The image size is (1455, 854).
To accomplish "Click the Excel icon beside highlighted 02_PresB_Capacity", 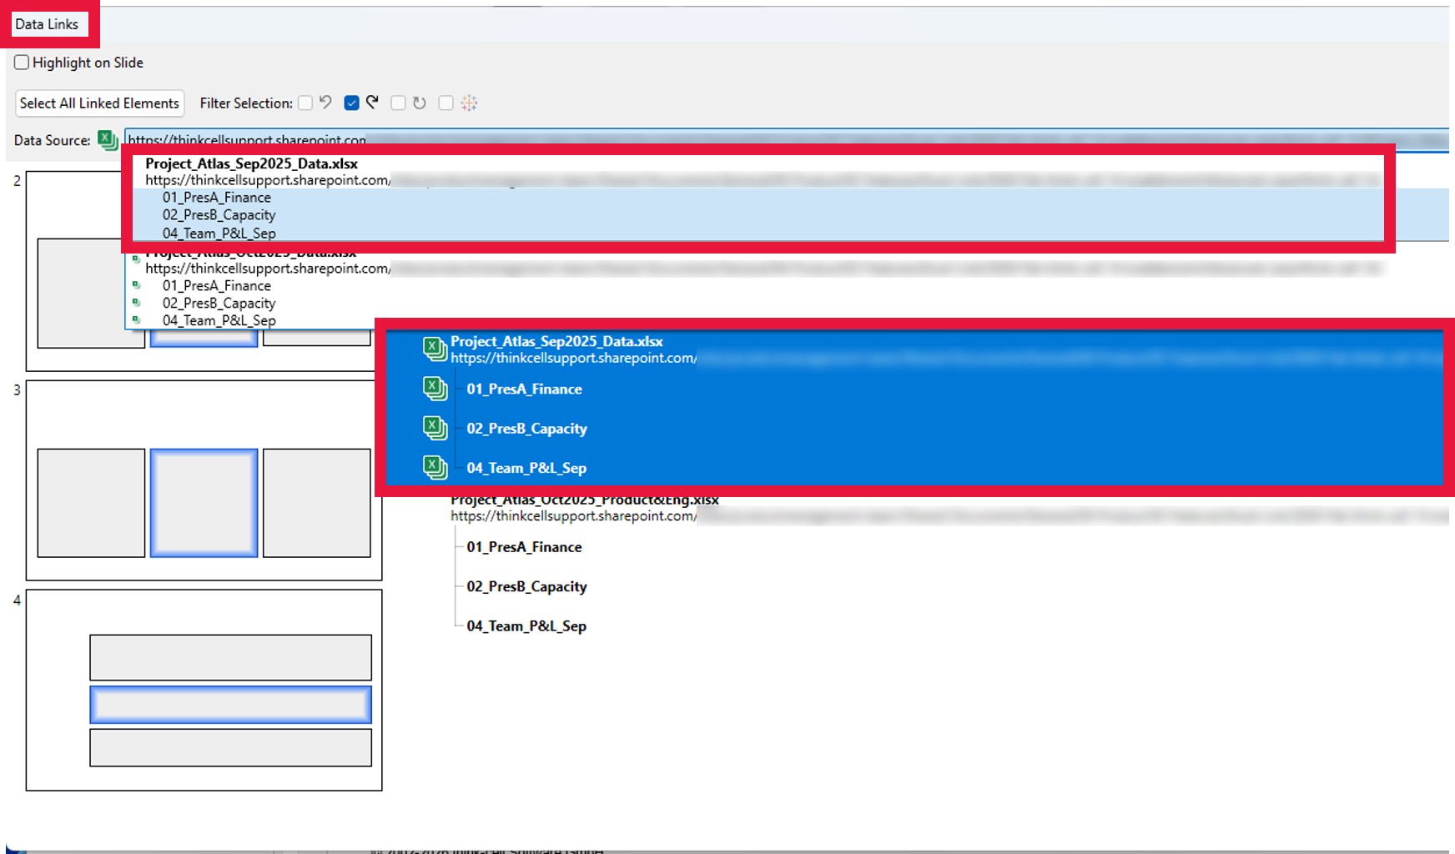I will click(x=435, y=428).
